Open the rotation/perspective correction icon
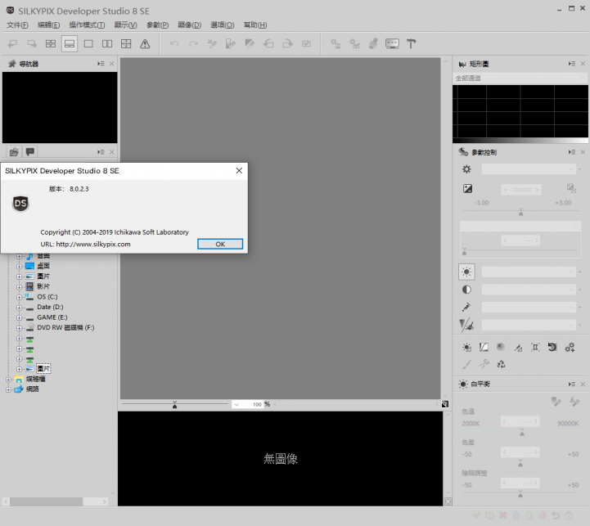Viewport: 590px width, 526px height. pyautogui.click(x=535, y=348)
